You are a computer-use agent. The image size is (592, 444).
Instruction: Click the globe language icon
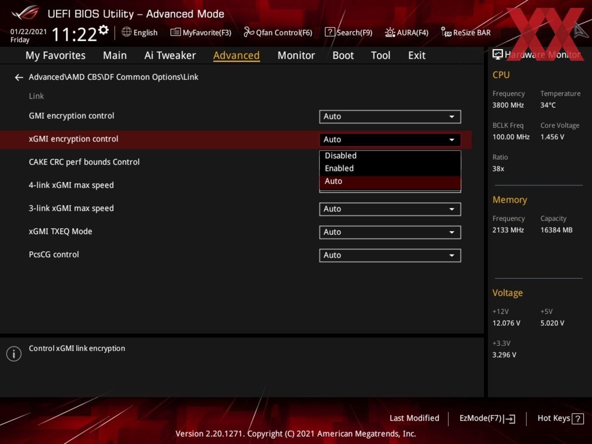[x=126, y=32]
